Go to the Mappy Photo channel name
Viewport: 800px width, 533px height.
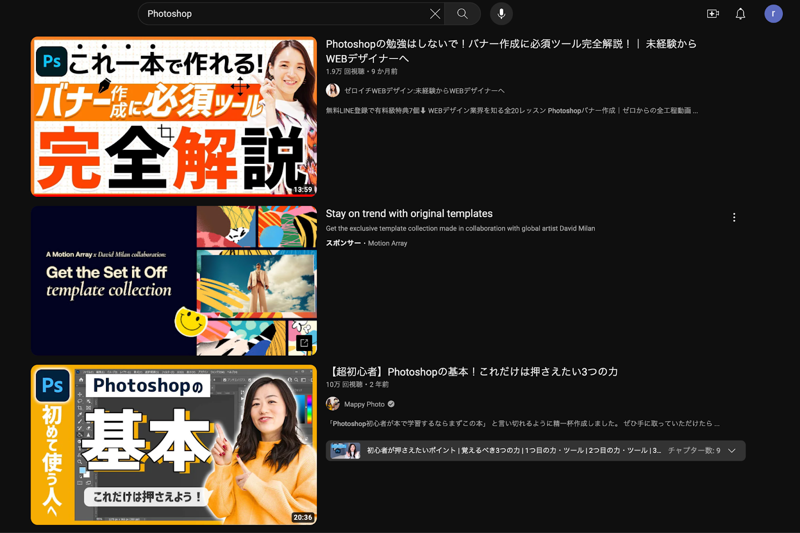[364, 404]
